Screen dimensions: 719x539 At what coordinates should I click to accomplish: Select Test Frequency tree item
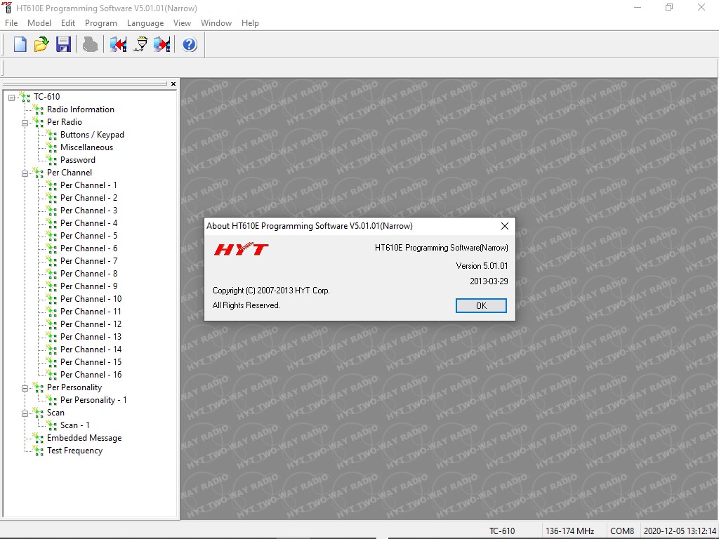click(x=74, y=451)
